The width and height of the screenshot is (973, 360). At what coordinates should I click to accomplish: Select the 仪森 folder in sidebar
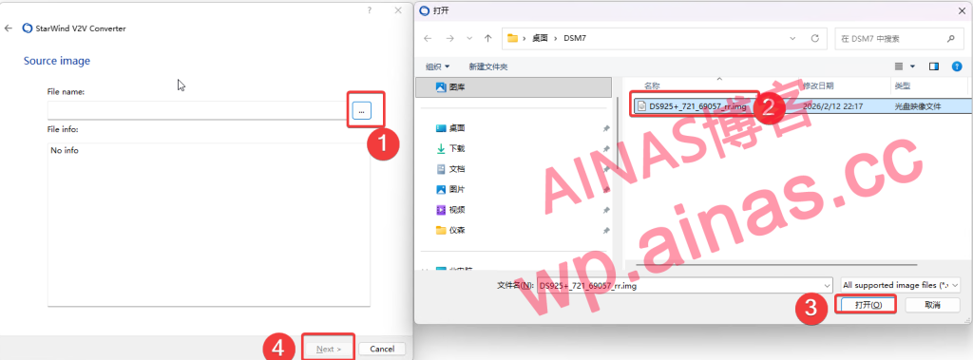point(457,230)
